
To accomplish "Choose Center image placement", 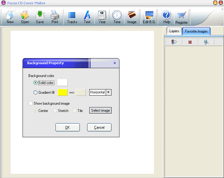I will tap(35, 111).
